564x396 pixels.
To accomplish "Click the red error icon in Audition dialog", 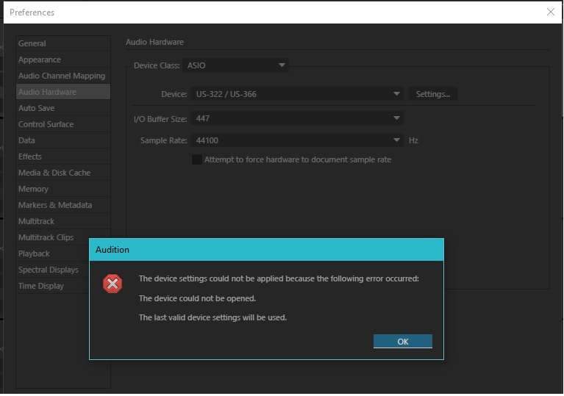I will pos(113,284).
